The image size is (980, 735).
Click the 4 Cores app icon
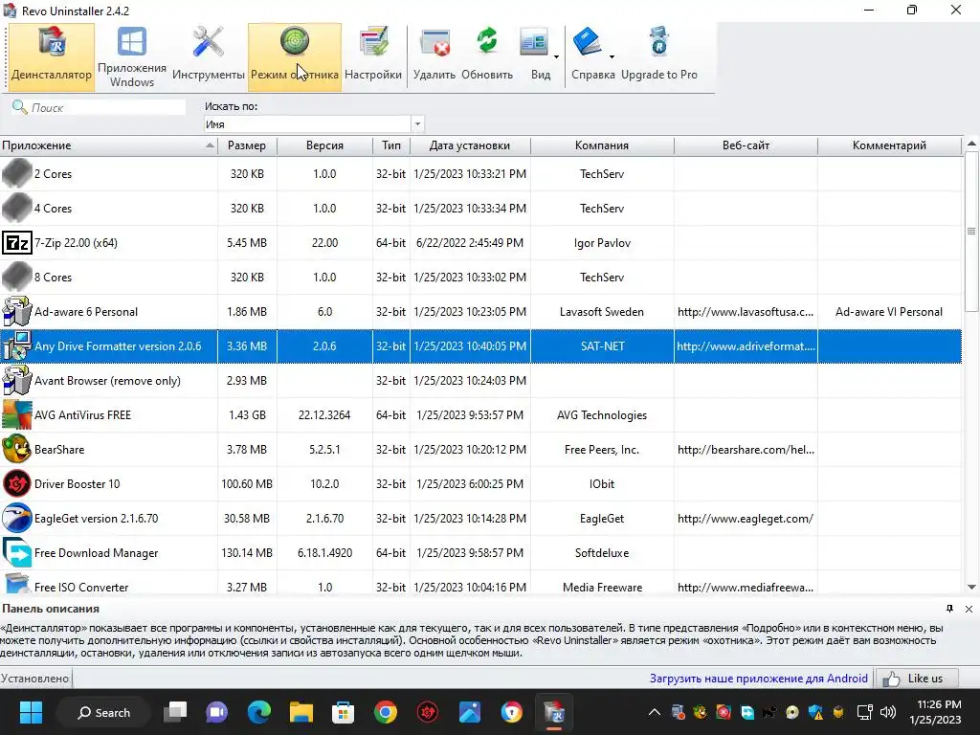17,208
